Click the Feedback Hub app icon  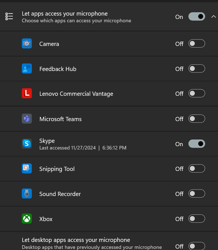(x=27, y=68)
